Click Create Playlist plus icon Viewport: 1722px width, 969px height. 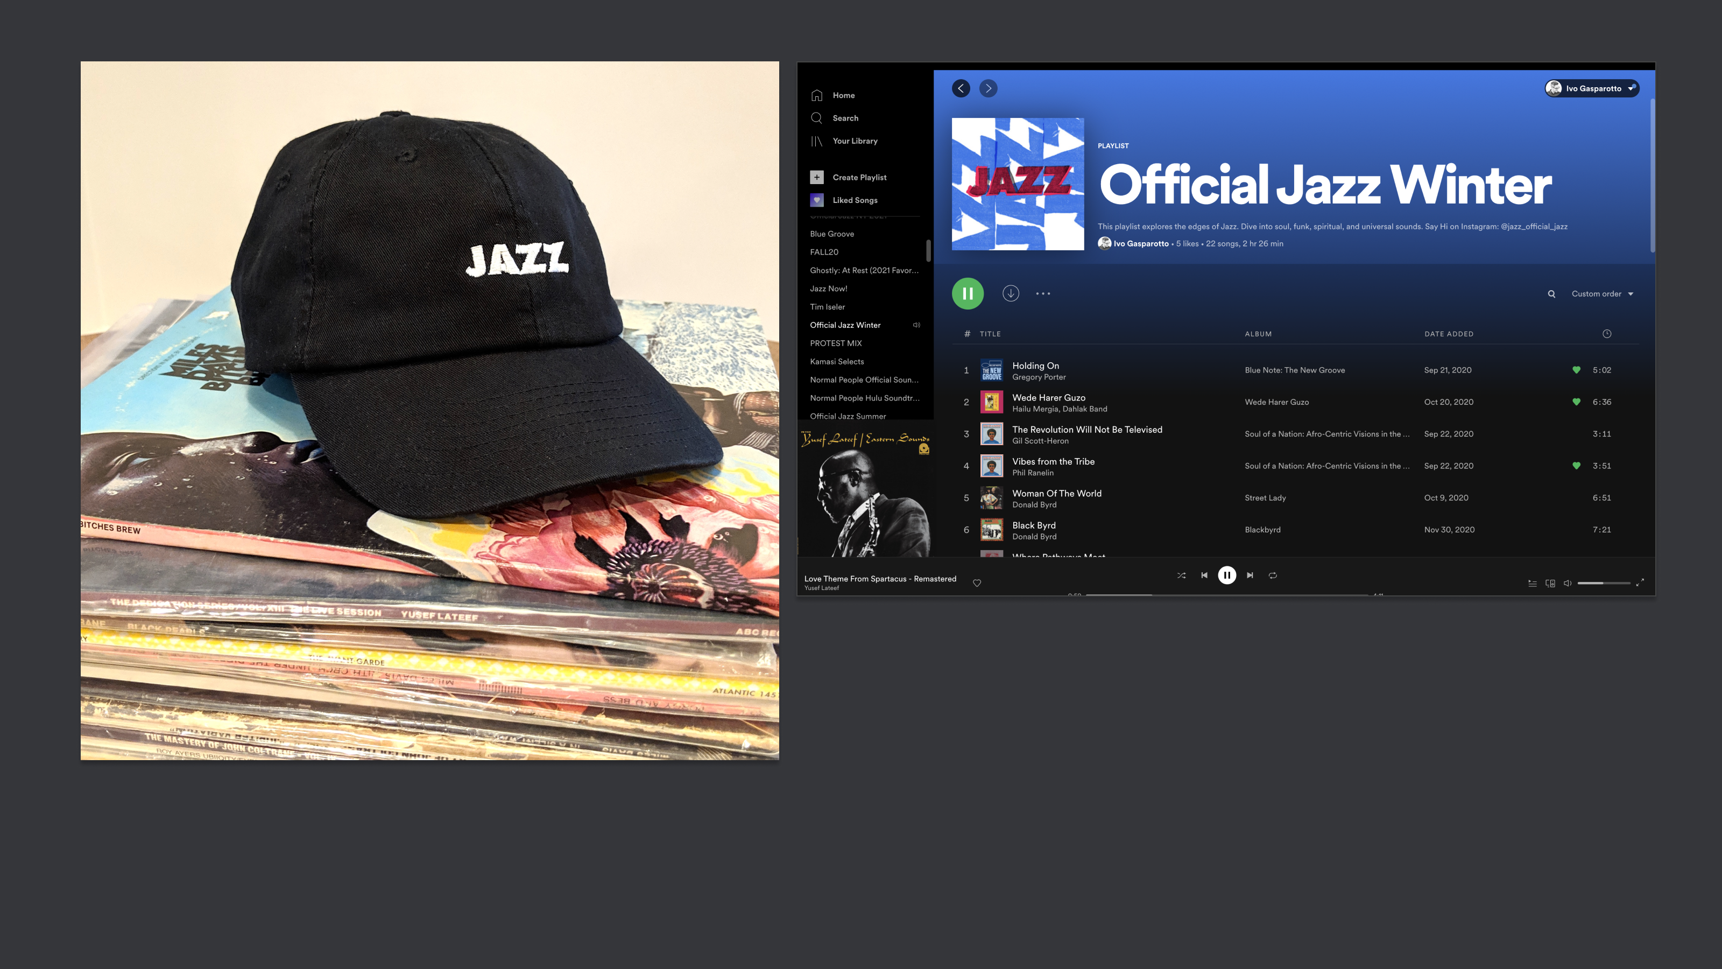coord(817,177)
